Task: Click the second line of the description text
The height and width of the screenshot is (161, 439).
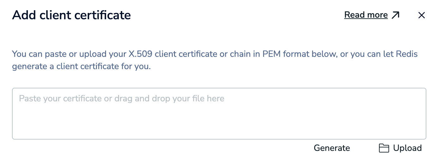Action: click(x=81, y=67)
